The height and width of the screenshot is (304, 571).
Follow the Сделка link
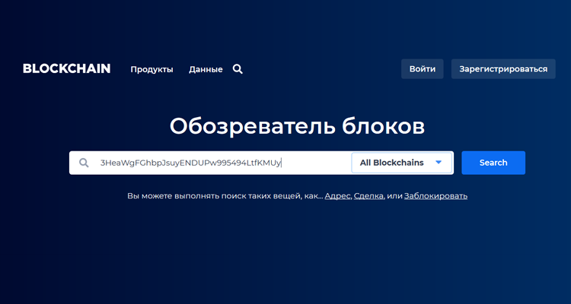point(368,196)
